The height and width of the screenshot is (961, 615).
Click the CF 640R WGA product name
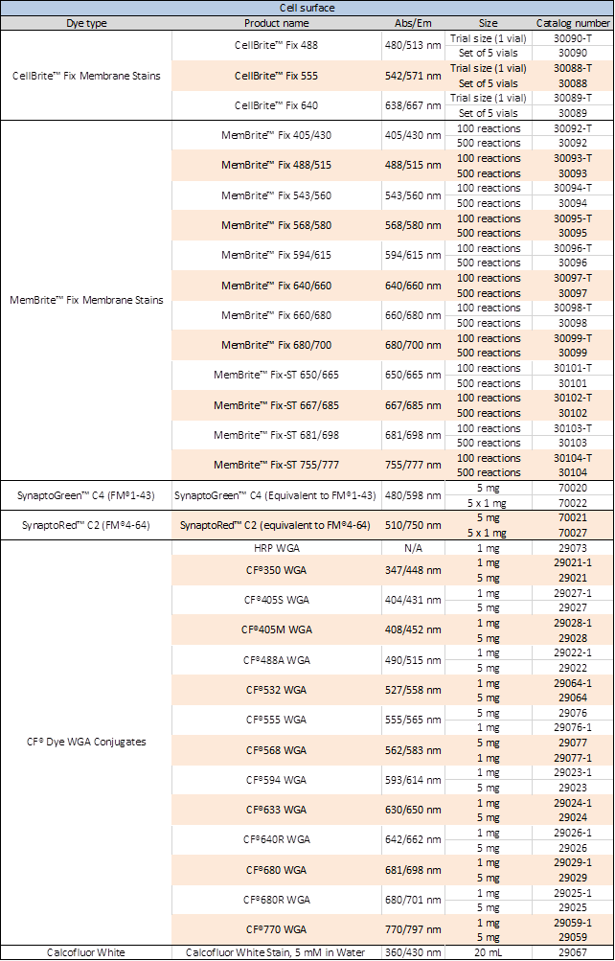(x=276, y=839)
